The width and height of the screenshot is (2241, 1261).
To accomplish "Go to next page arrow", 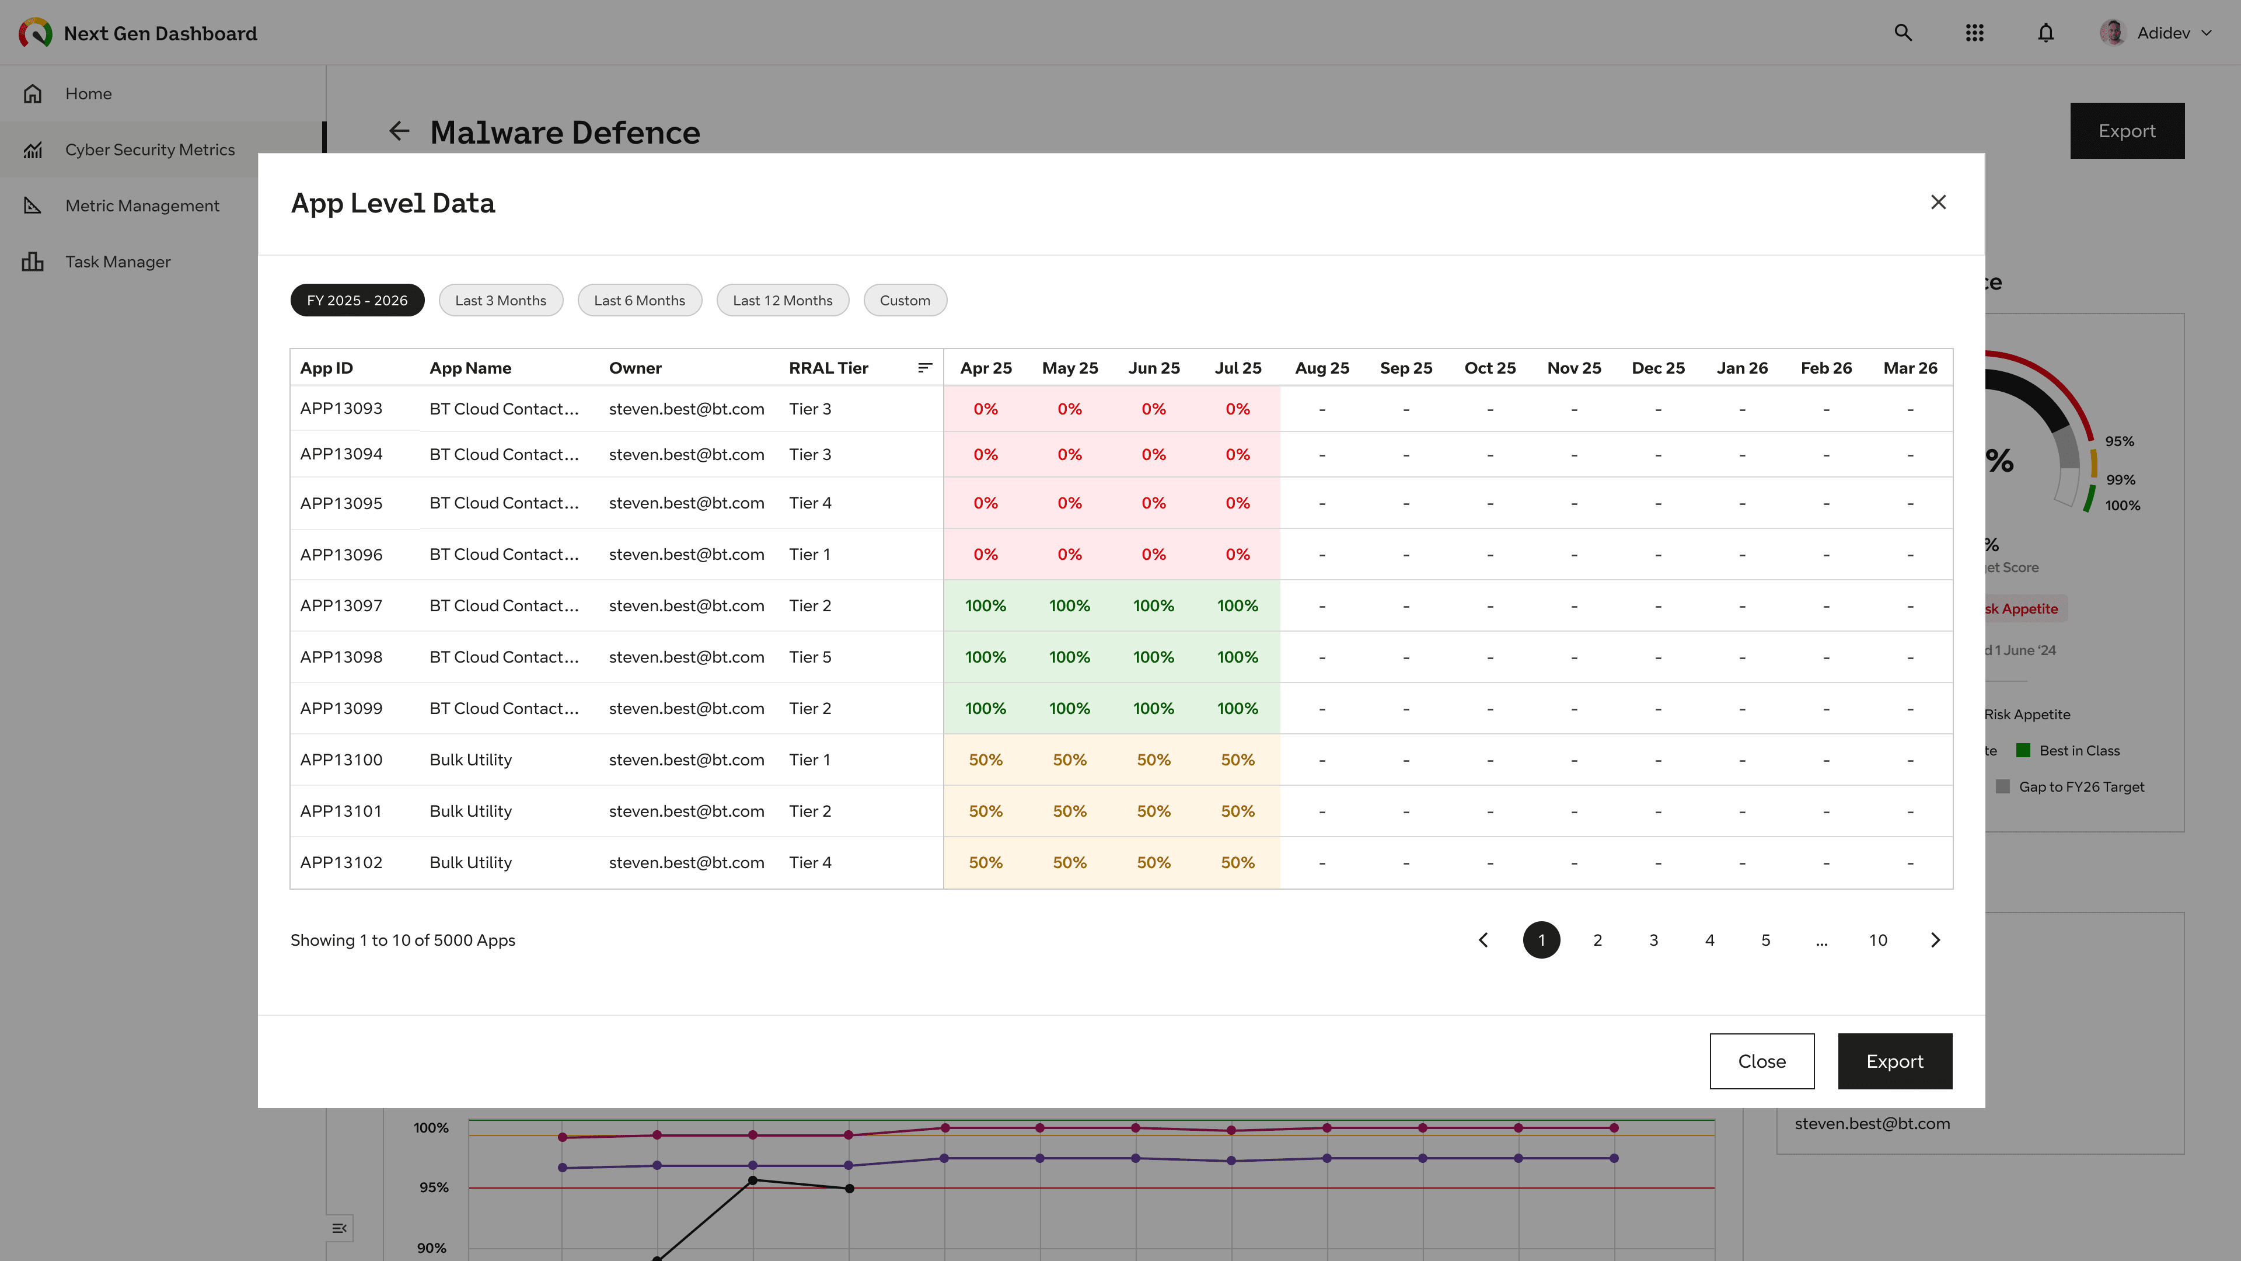I will tap(1935, 940).
